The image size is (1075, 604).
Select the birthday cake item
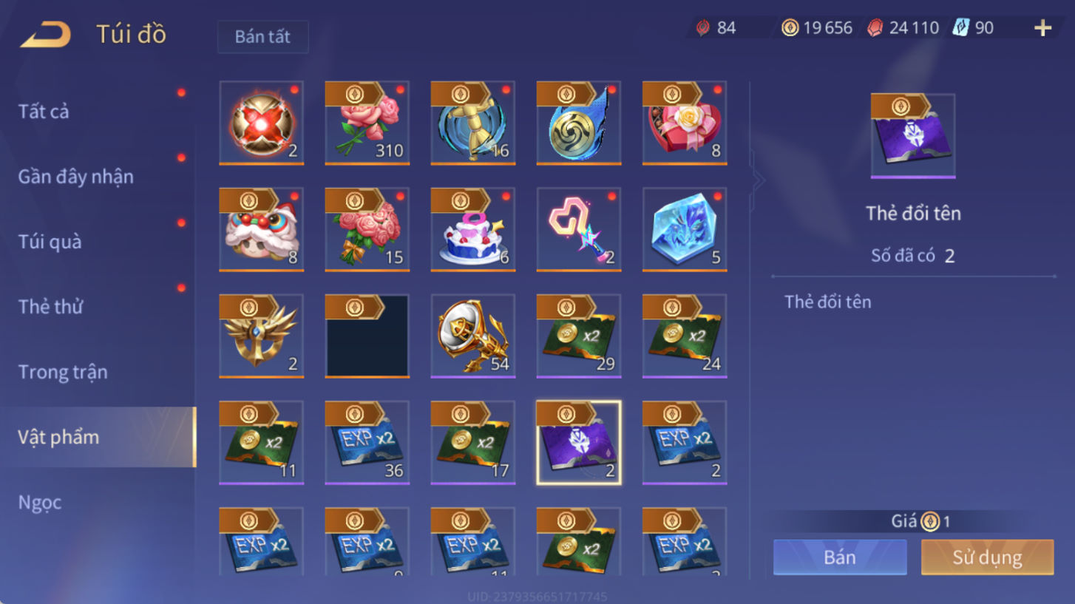point(473,229)
